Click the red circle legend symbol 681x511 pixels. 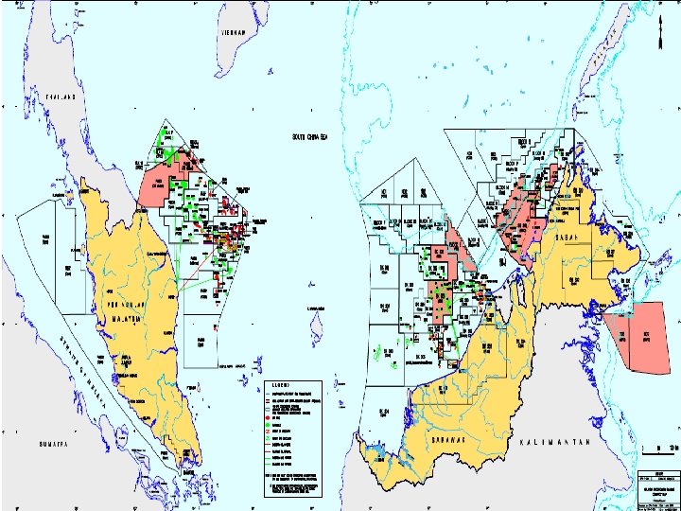click(269, 417)
